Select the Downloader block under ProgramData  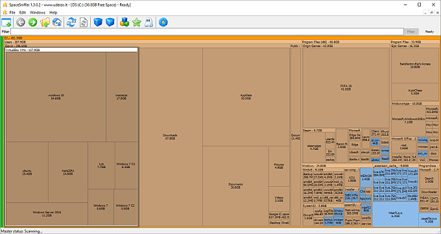(x=429, y=192)
